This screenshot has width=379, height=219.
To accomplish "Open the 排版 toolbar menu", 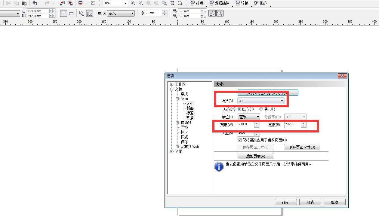I will point(197,3).
